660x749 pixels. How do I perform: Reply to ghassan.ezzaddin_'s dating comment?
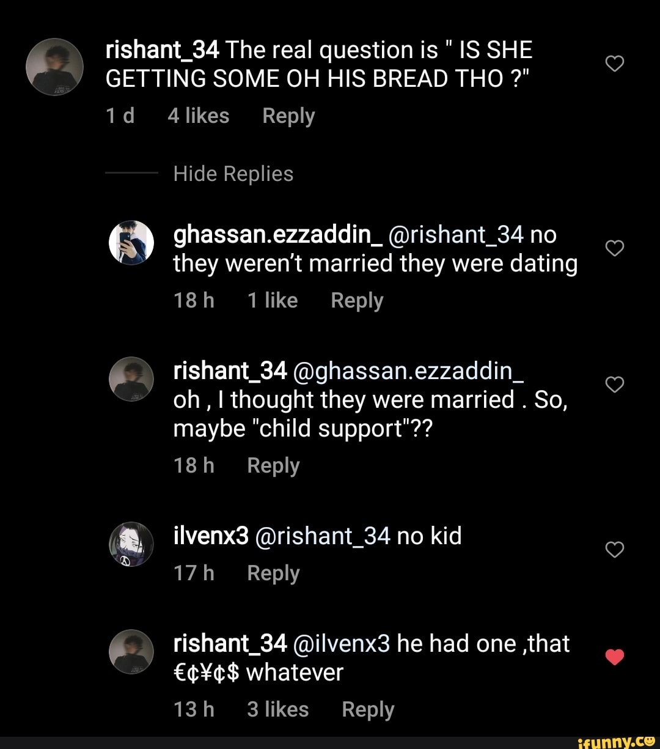pyautogui.click(x=357, y=301)
